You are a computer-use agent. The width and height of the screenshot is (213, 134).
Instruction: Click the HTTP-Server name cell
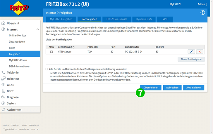(x=64, y=52)
